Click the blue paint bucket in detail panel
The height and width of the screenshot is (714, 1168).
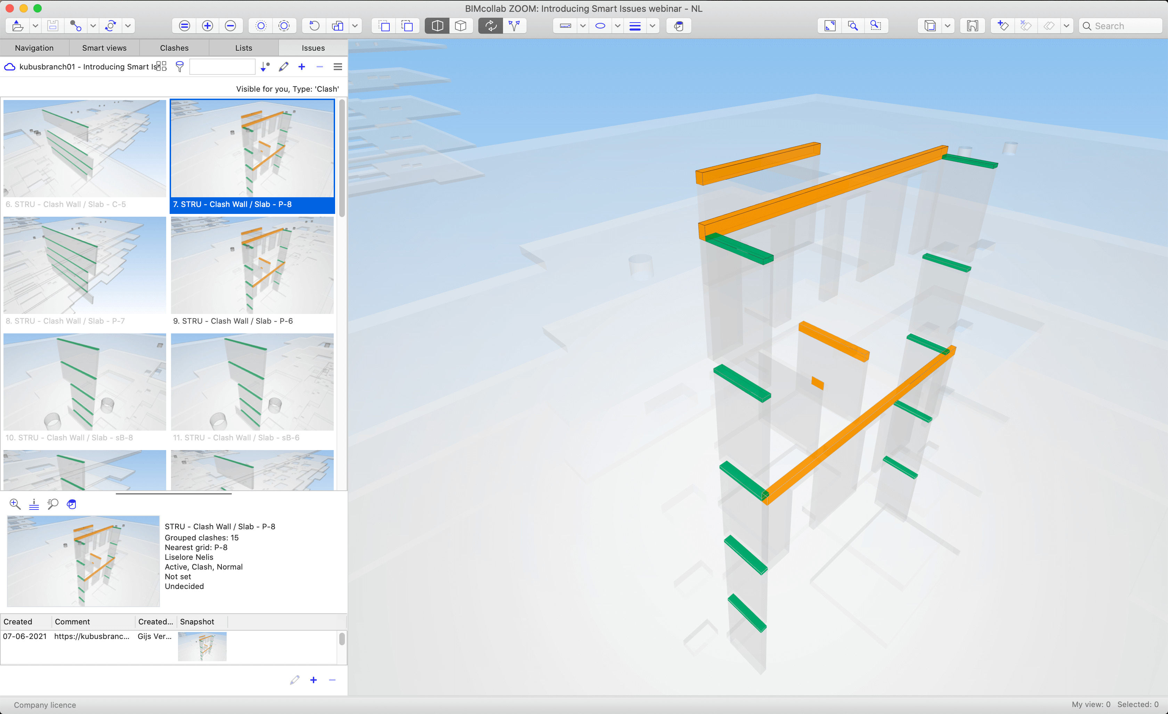tap(72, 504)
